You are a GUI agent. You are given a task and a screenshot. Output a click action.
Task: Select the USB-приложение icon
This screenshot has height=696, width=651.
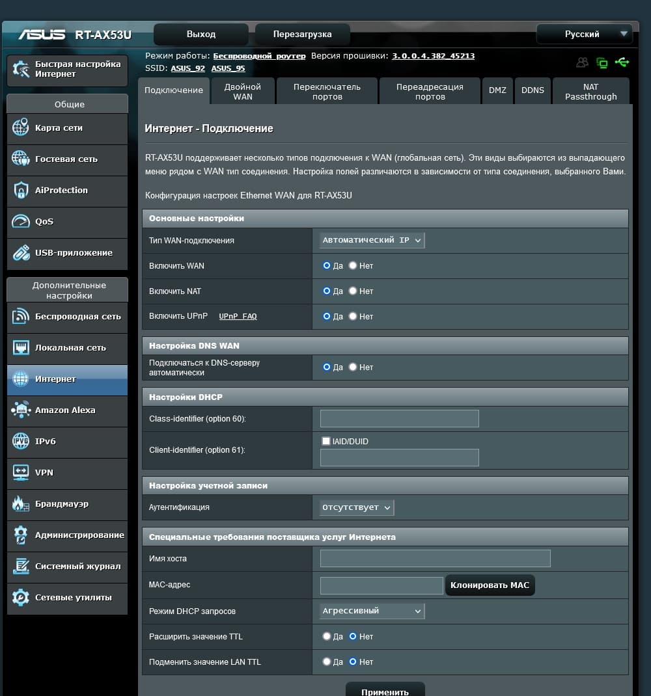(x=20, y=252)
